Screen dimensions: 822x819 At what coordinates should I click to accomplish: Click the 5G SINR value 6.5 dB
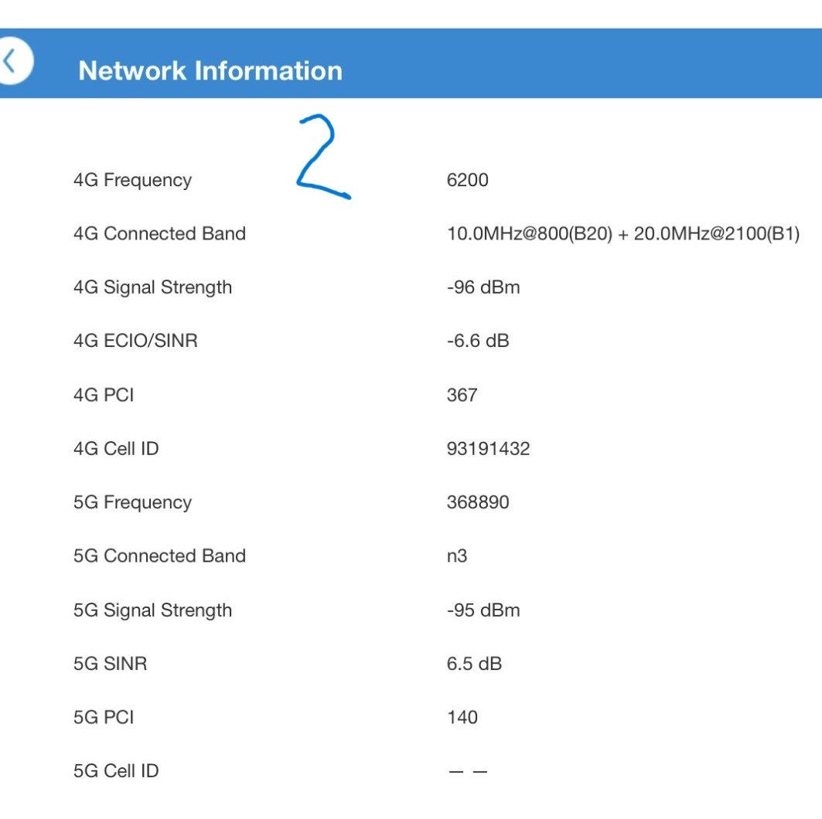pos(473,663)
